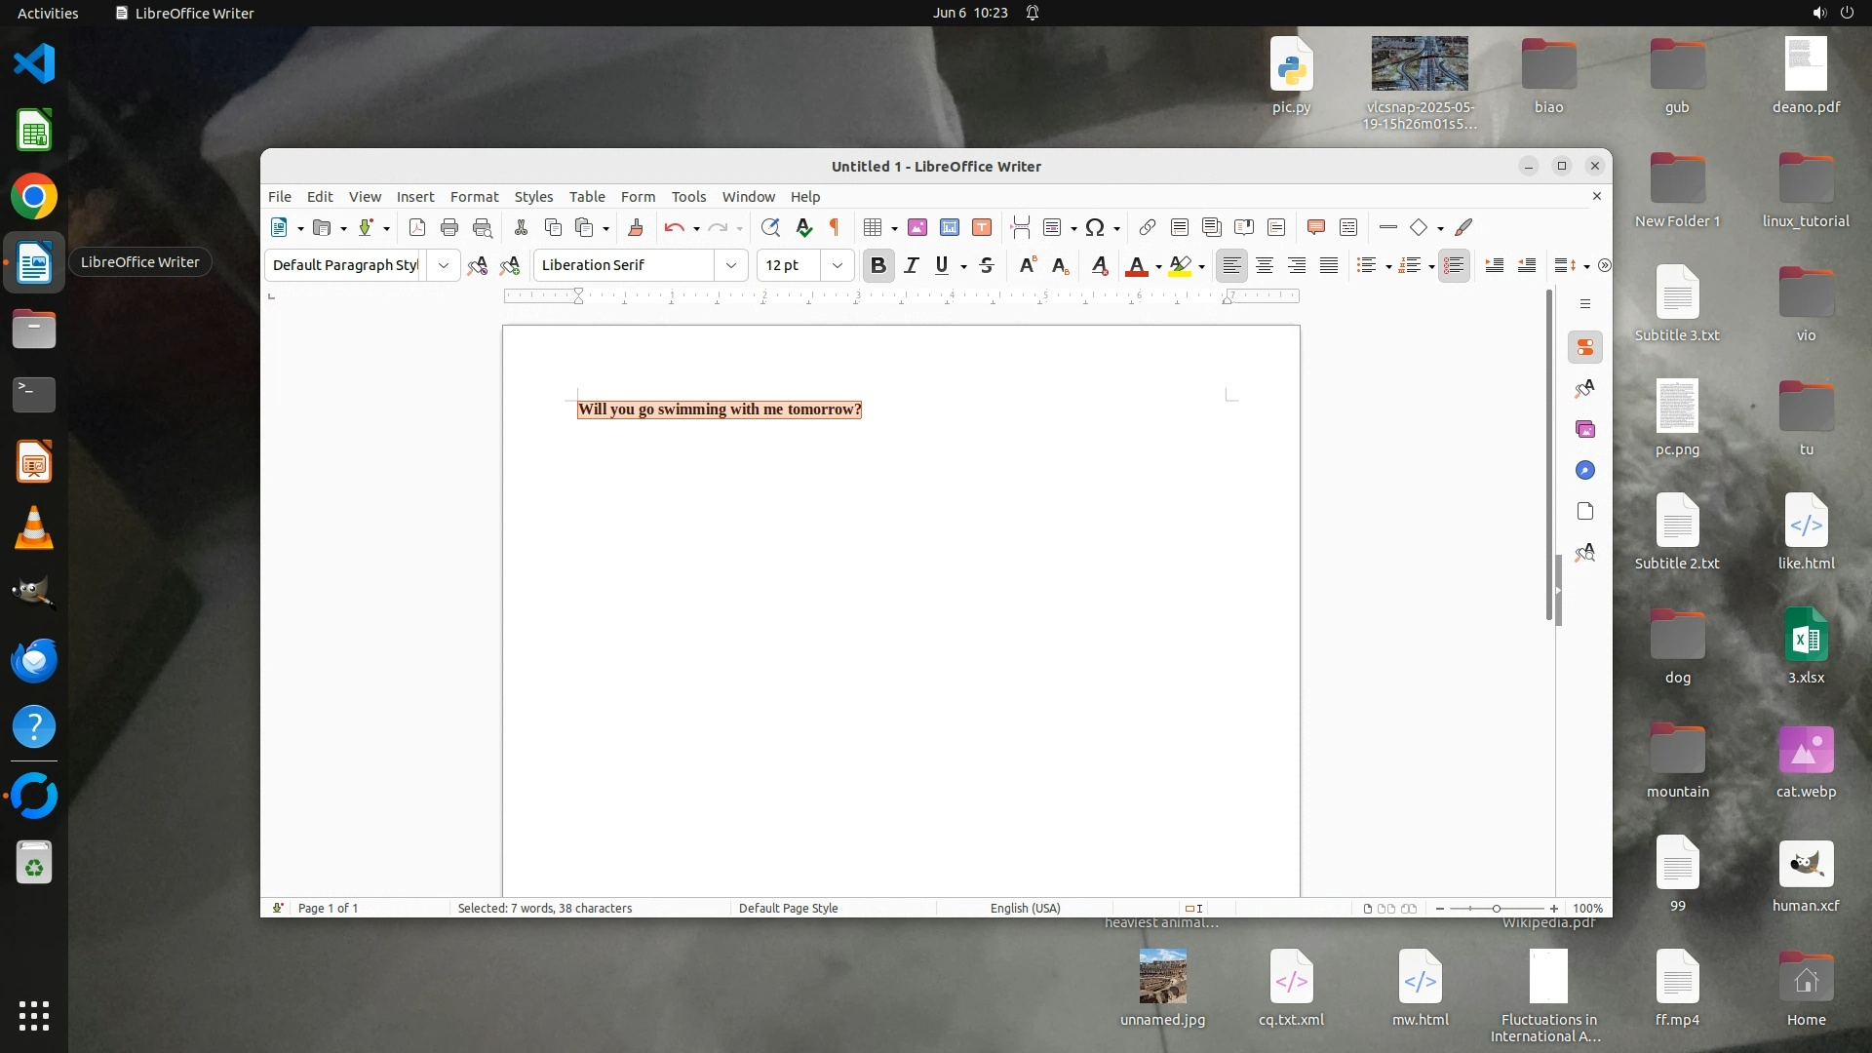This screenshot has height=1053, width=1872.
Task: Click the Insert Hyperlink icon
Action: (1147, 227)
